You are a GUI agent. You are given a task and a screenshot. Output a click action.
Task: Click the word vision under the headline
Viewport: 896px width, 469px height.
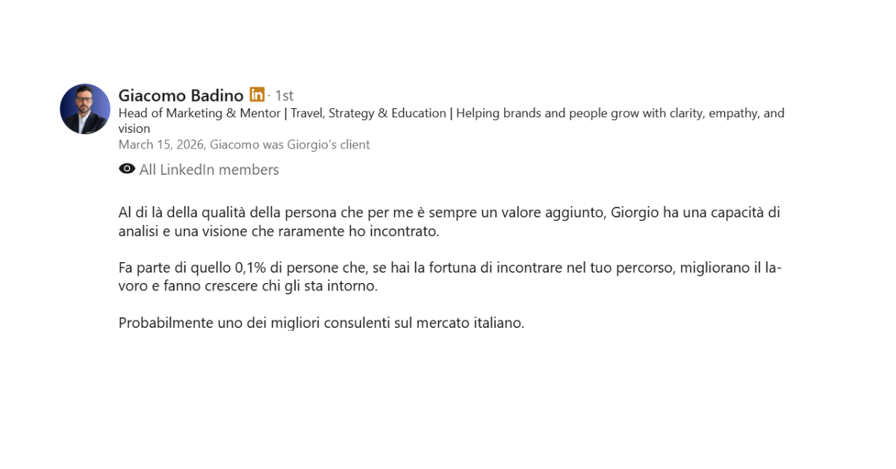point(134,128)
